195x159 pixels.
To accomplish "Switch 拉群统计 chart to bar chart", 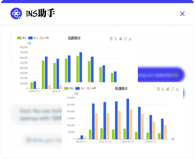I will pos(121,39).
